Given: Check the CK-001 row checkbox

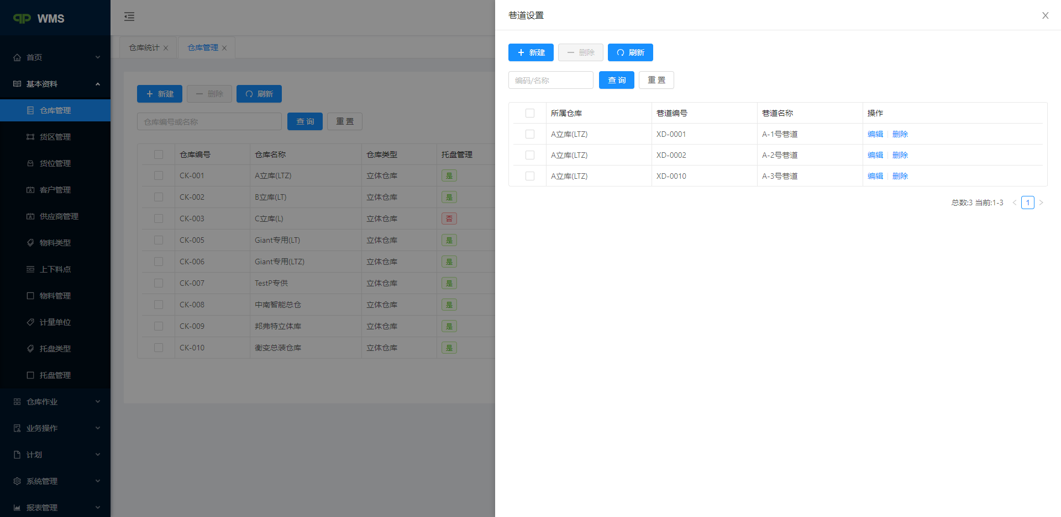Looking at the screenshot, I should [159, 175].
